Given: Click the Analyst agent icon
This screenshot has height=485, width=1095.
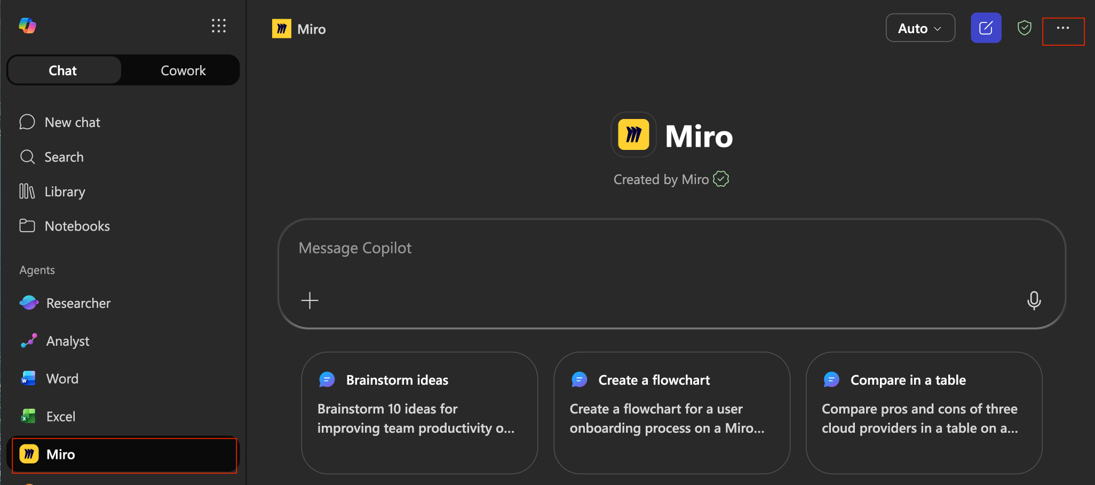Looking at the screenshot, I should 29,340.
